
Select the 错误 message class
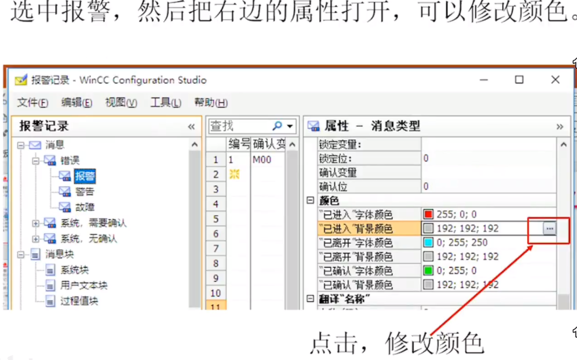(70, 160)
